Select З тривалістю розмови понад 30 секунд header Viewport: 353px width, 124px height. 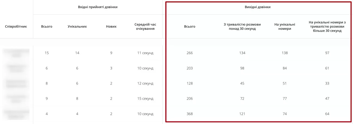tap(242, 27)
